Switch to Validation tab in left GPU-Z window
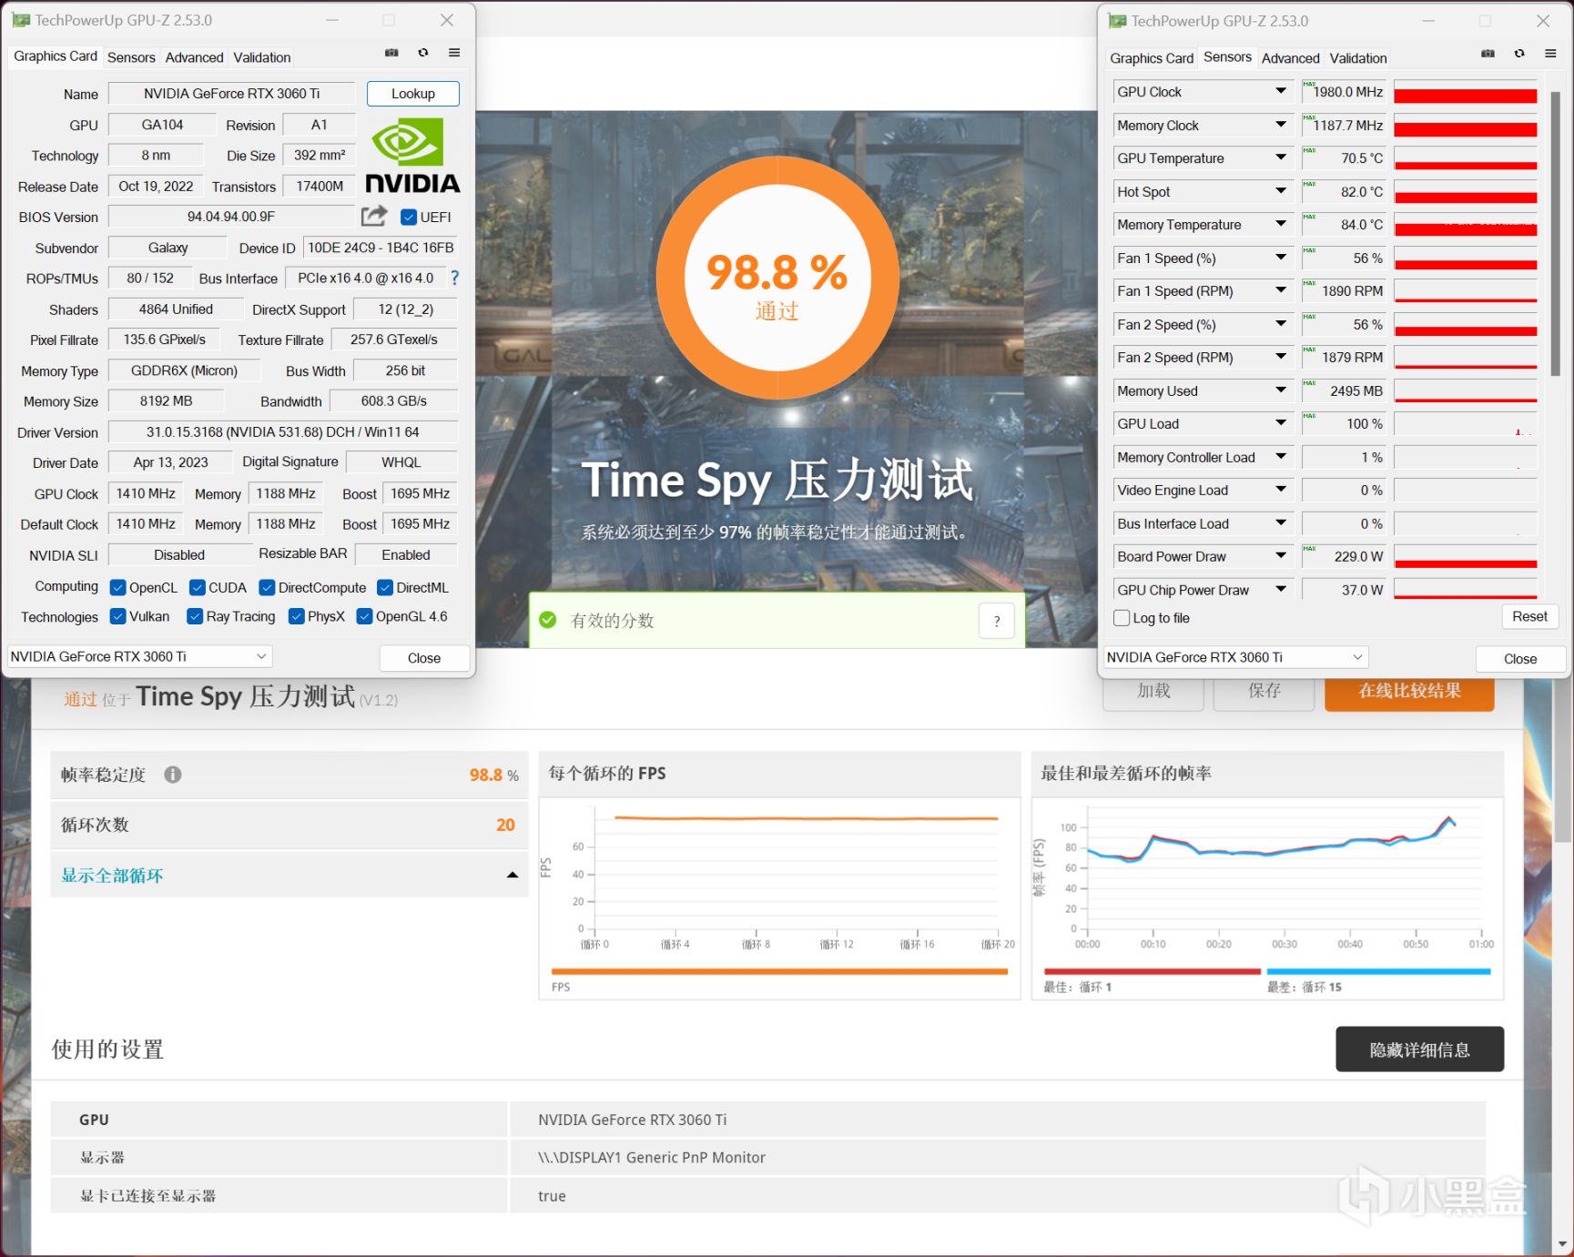This screenshot has height=1257, width=1574. (262, 57)
